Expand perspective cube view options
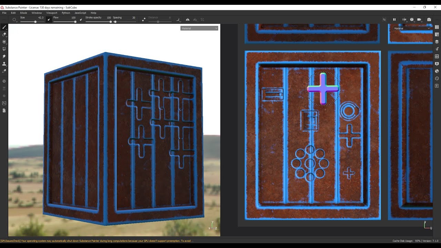The height and width of the screenshot is (248, 441). (x=412, y=20)
